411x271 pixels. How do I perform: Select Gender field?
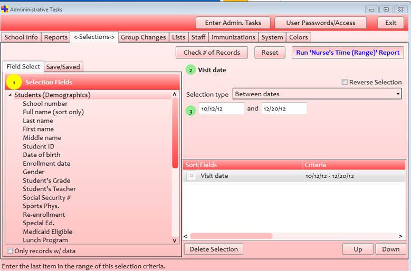coord(34,172)
